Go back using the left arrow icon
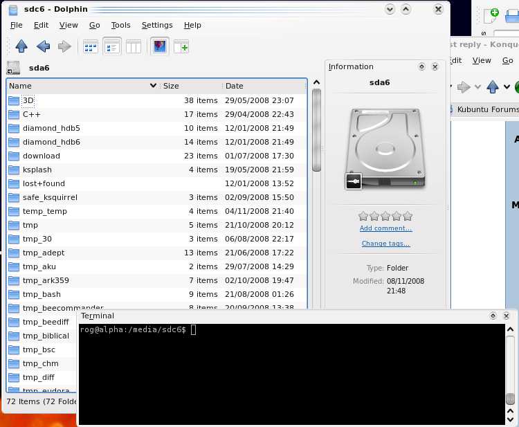The image size is (519, 427). point(43,46)
